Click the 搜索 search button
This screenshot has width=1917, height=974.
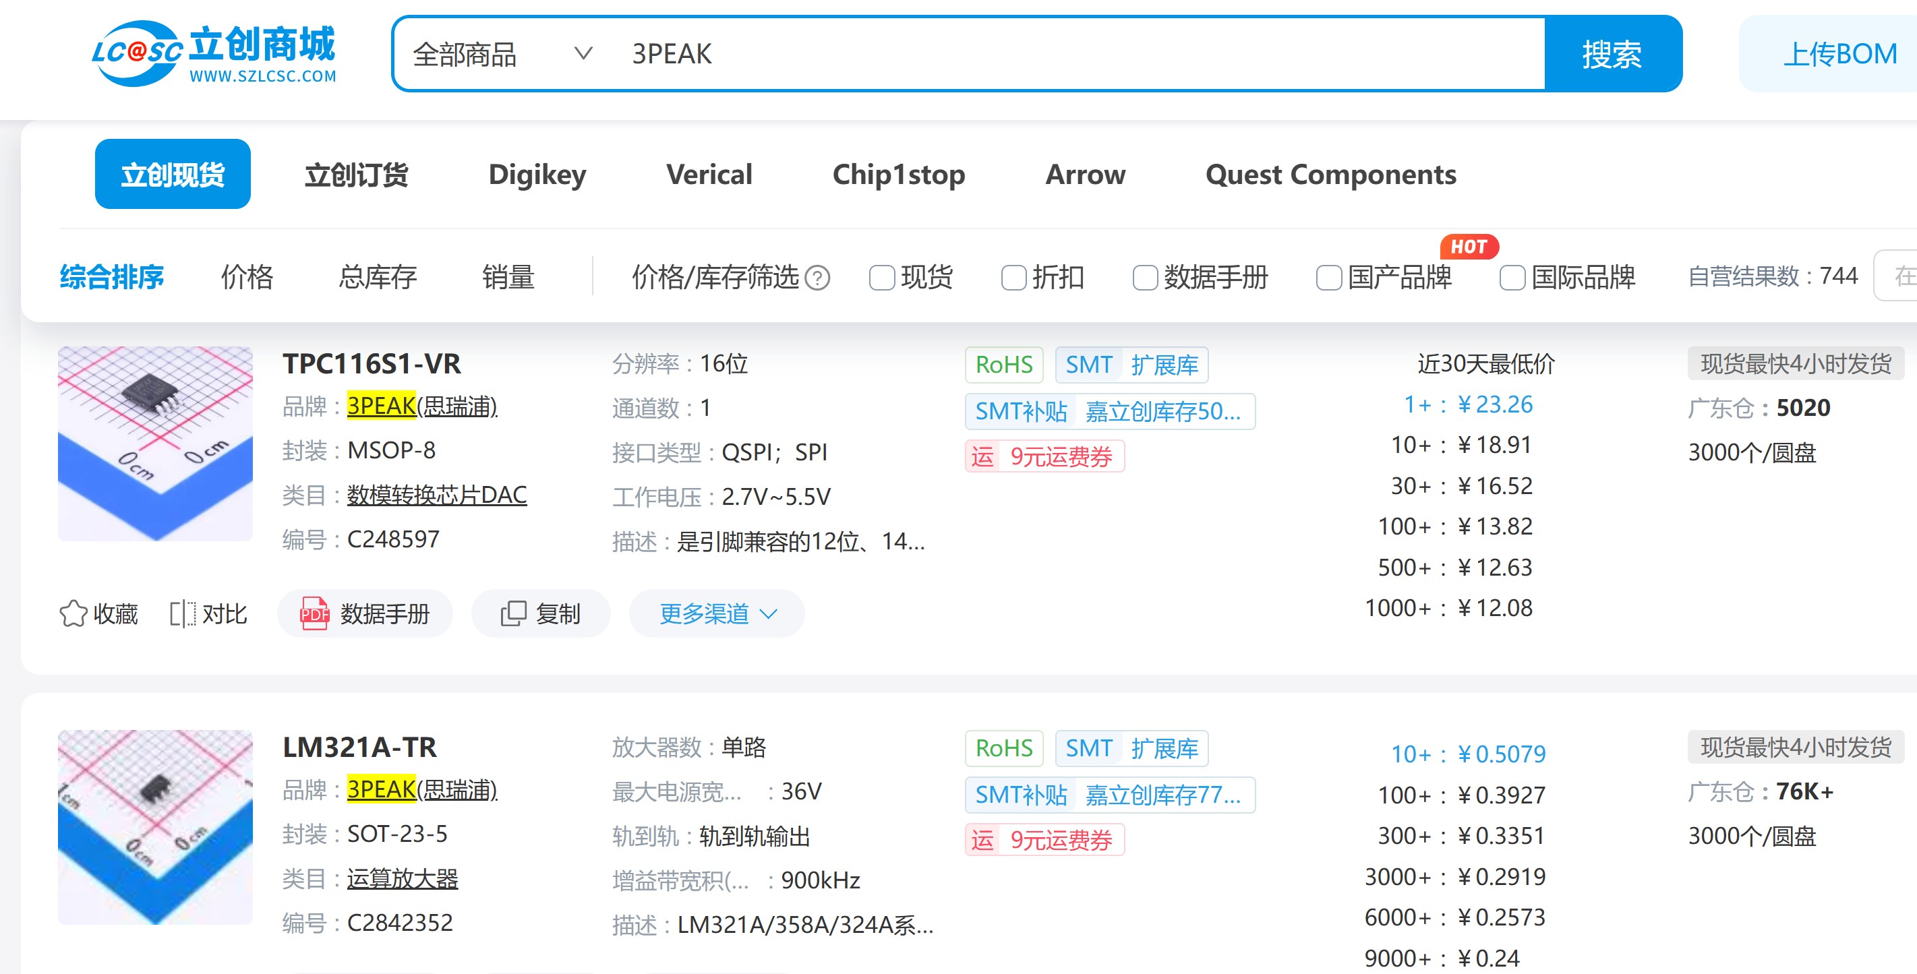pyautogui.click(x=1612, y=53)
